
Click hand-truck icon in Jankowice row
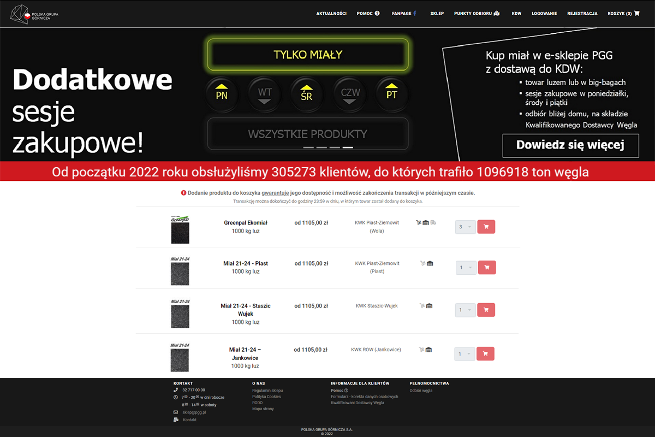pyautogui.click(x=421, y=350)
